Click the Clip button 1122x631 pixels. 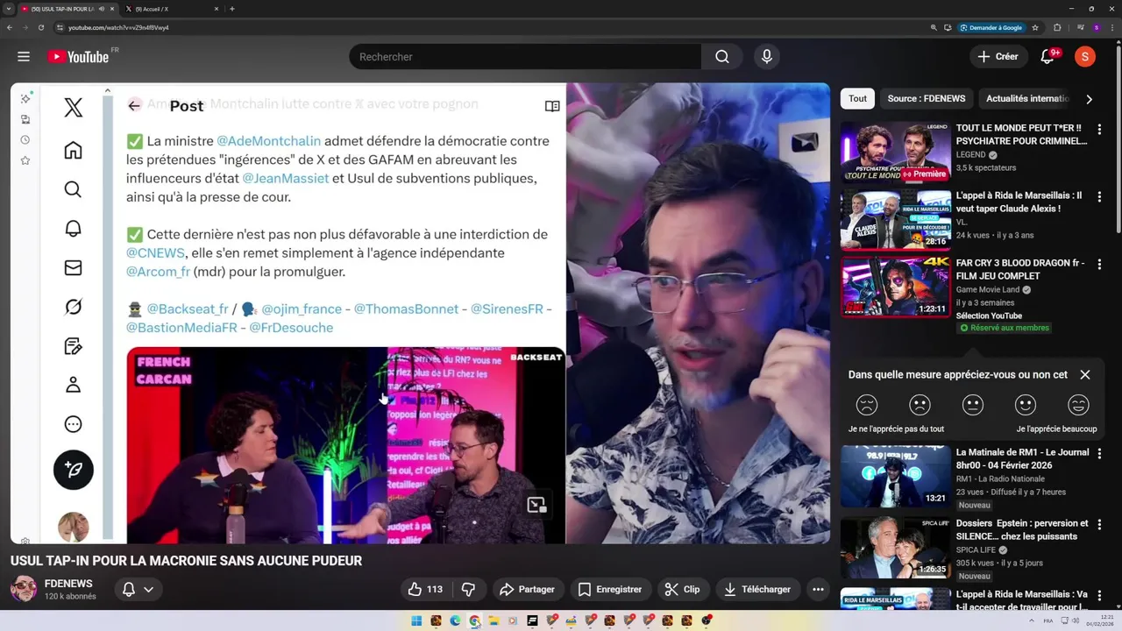click(683, 590)
